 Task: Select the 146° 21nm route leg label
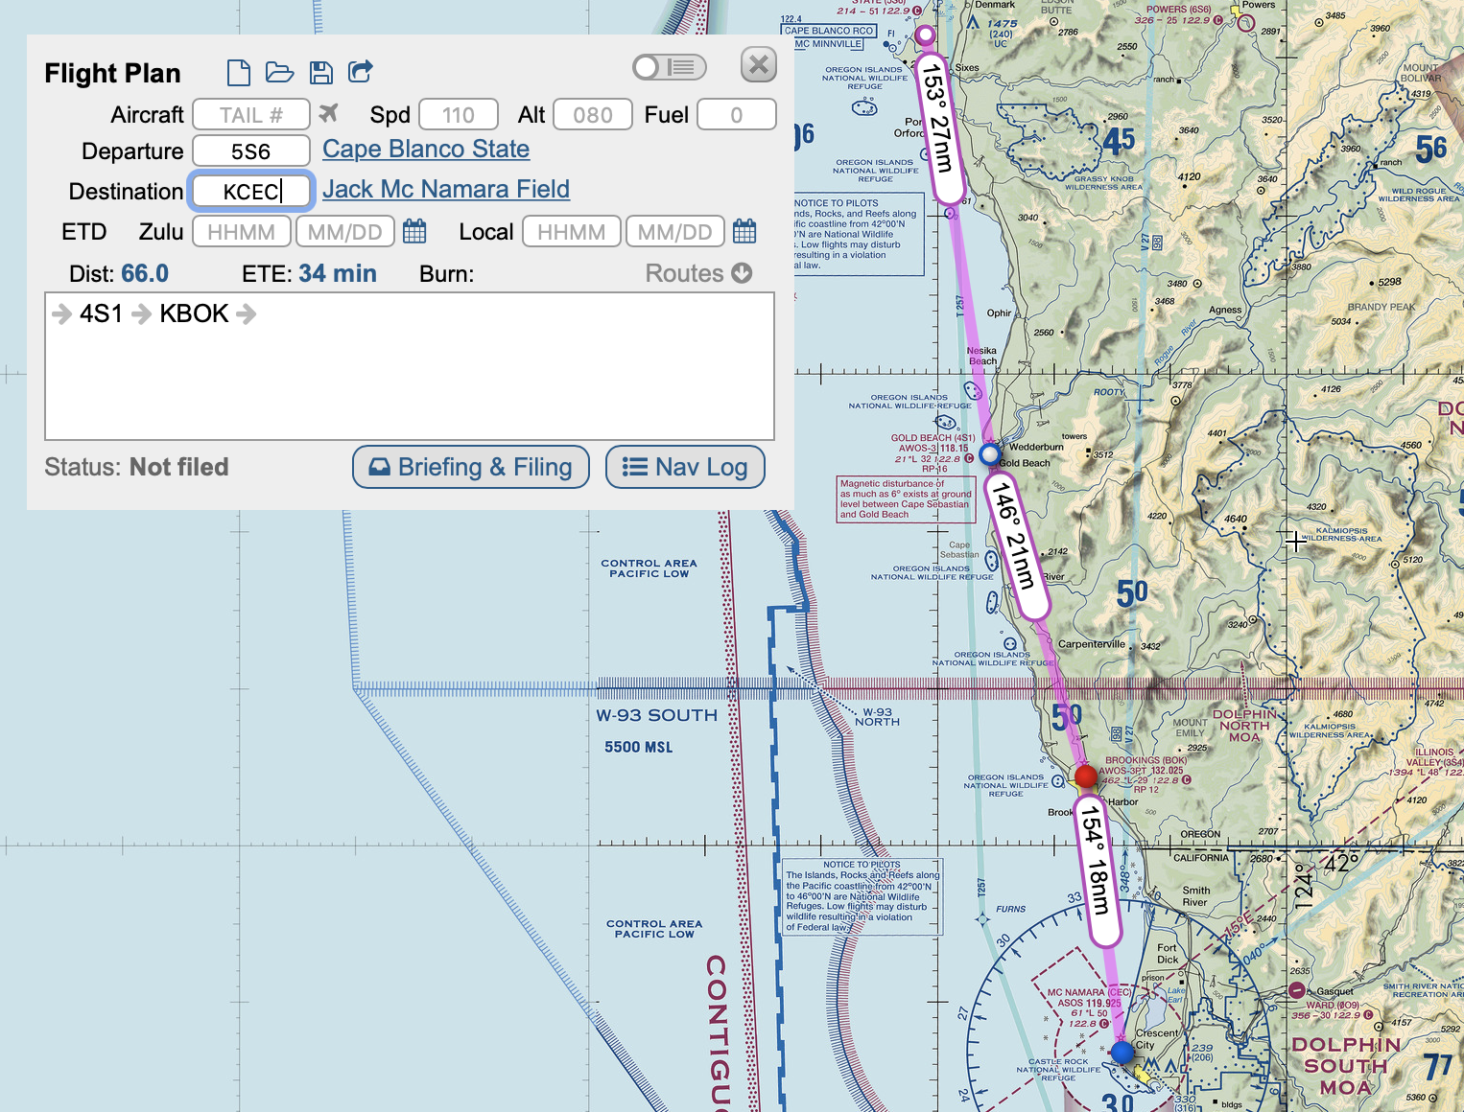[1017, 546]
